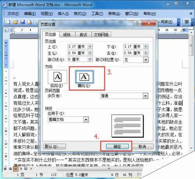Open the 编辑(E) menu
Viewport: 195px width, 179px height.
[30, 14]
